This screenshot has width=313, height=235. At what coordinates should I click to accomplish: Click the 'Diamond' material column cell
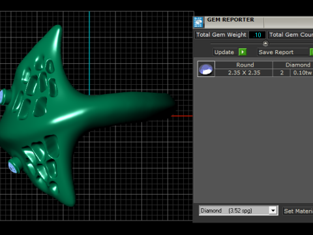point(293,65)
